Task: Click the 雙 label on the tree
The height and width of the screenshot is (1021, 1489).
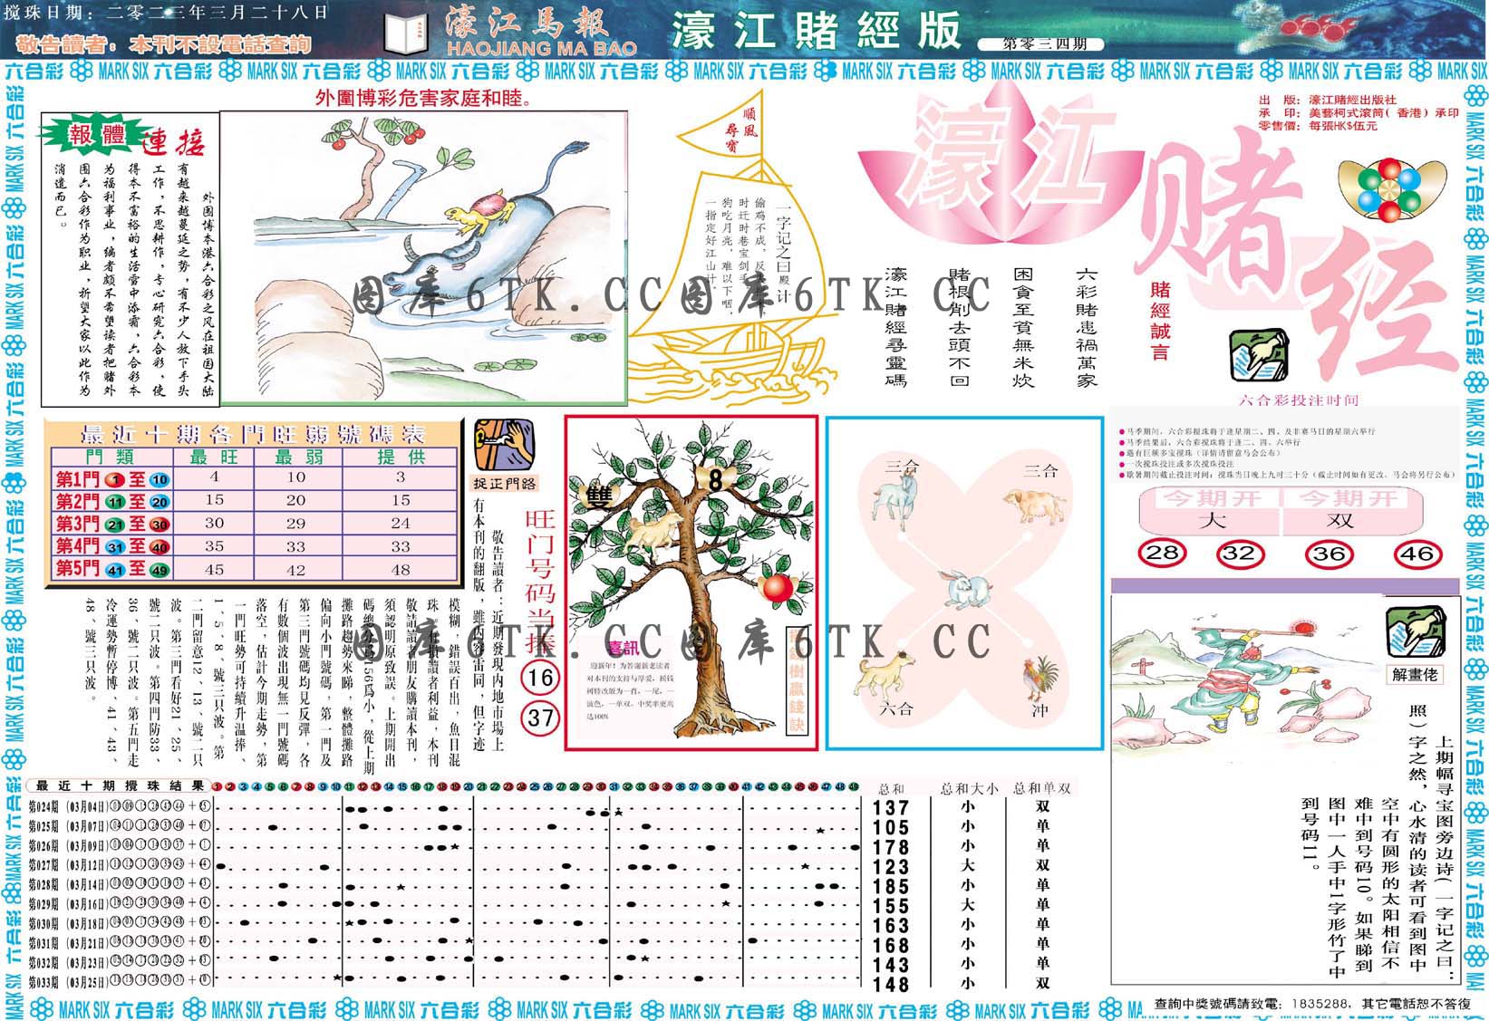Action: (599, 494)
